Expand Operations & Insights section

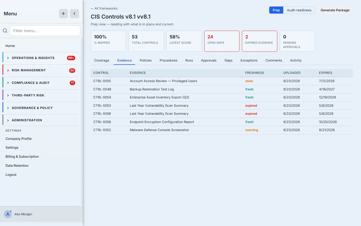click(40, 58)
